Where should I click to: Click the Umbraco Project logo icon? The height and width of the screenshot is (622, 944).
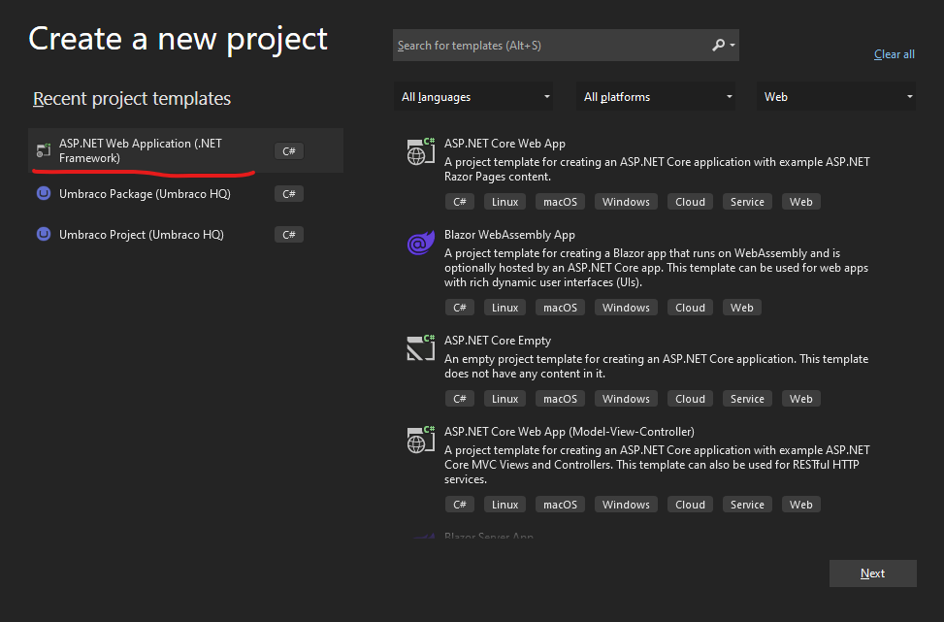tap(44, 234)
